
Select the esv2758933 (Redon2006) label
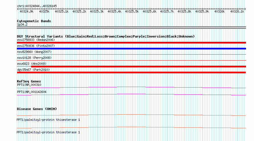(x=36, y=40)
